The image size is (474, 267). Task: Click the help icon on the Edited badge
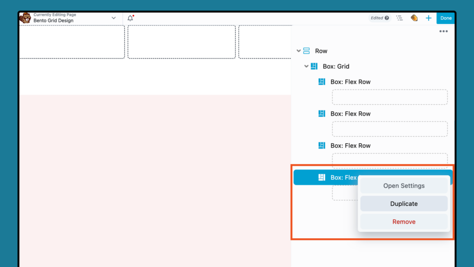[387, 18]
